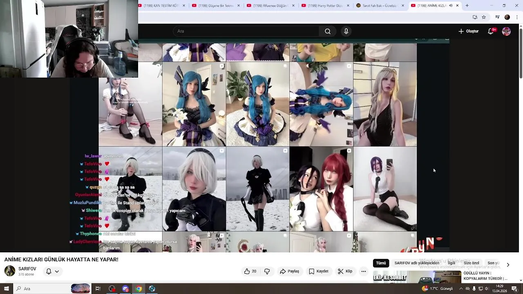Open Chrome profile avatar
The width and height of the screenshot is (523, 294).
pyautogui.click(x=507, y=17)
